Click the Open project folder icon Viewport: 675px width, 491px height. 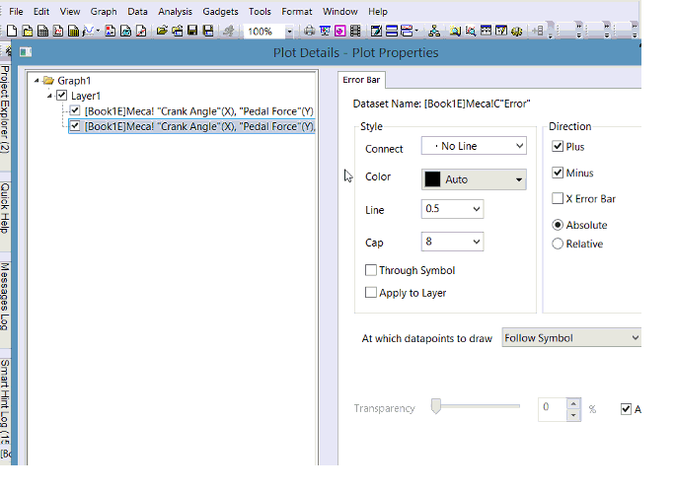coord(162,31)
